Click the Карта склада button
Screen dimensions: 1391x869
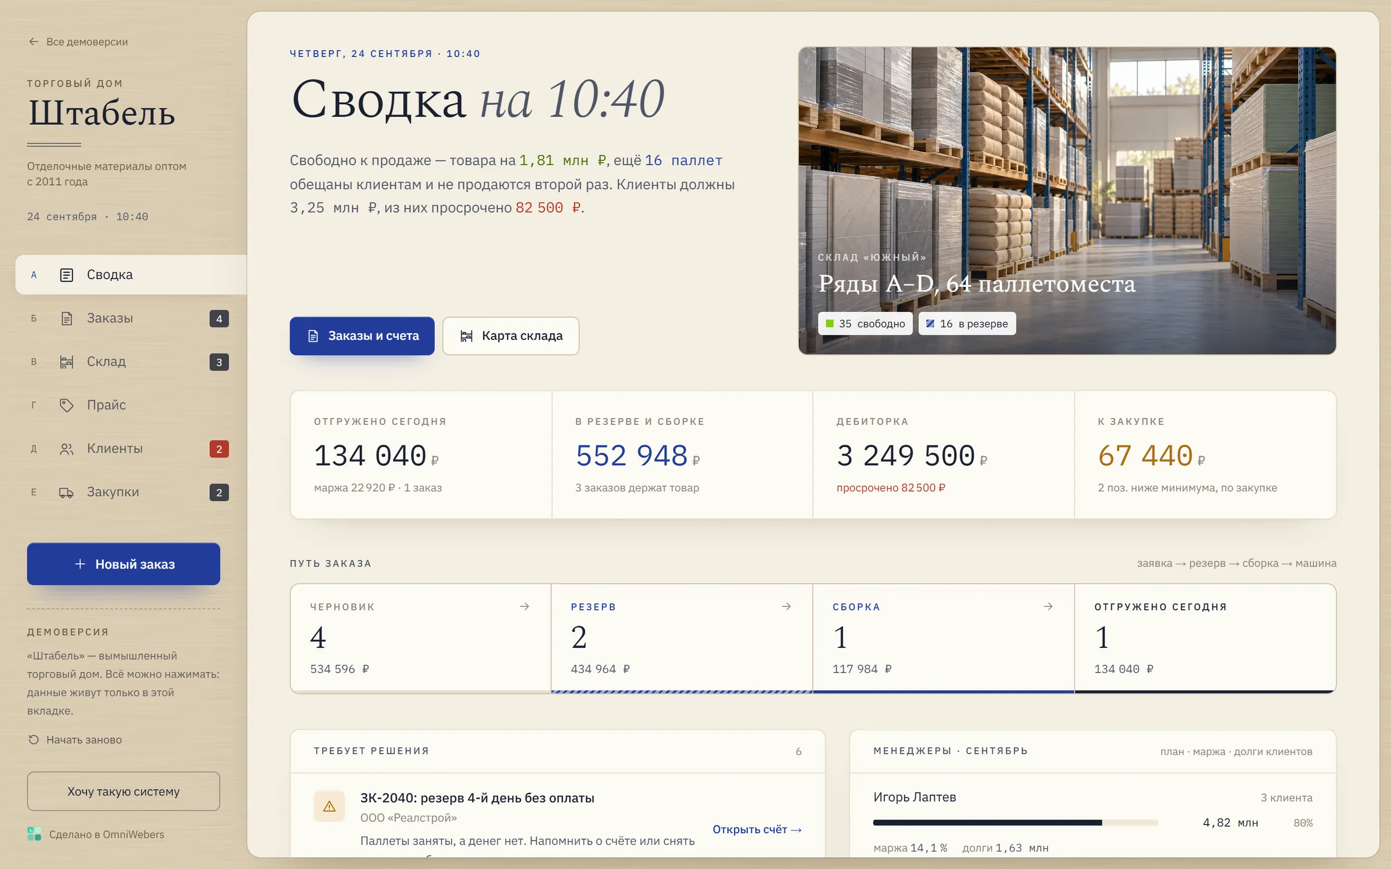[x=511, y=336]
